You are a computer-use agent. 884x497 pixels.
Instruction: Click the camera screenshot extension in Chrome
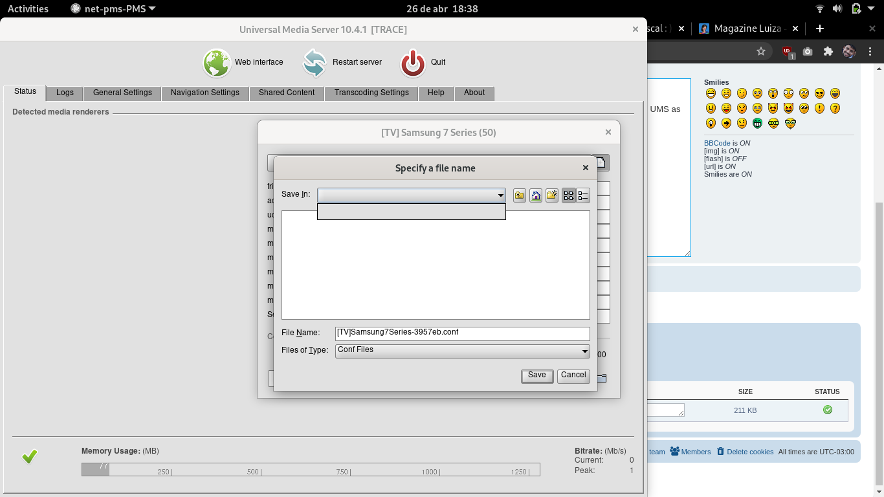[808, 52]
